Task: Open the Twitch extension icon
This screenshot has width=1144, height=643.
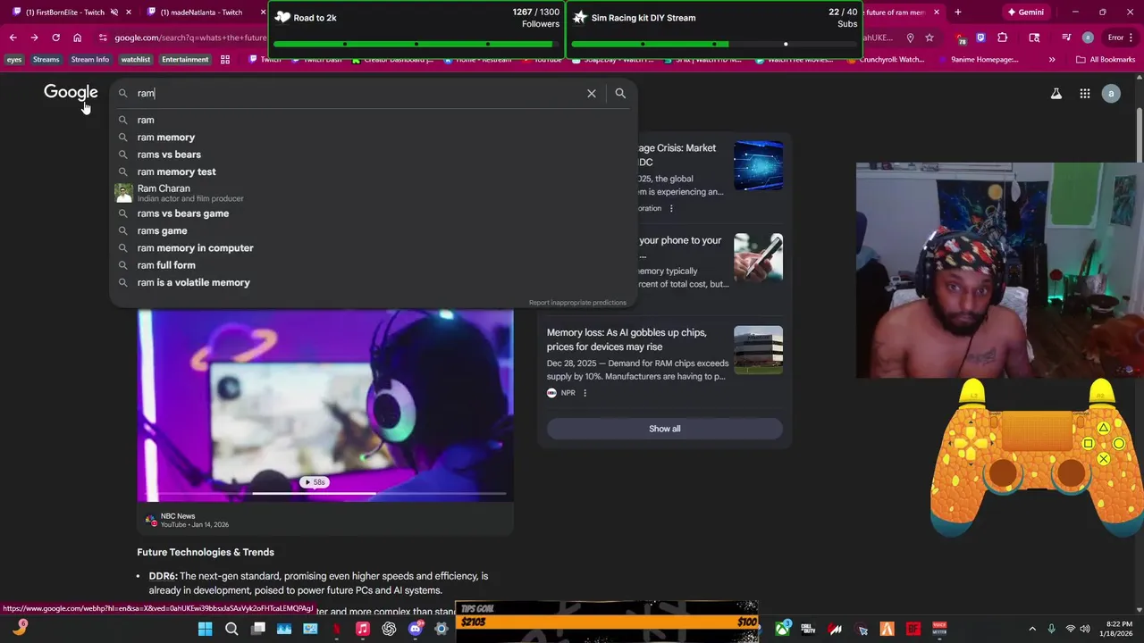Action: 980,38
